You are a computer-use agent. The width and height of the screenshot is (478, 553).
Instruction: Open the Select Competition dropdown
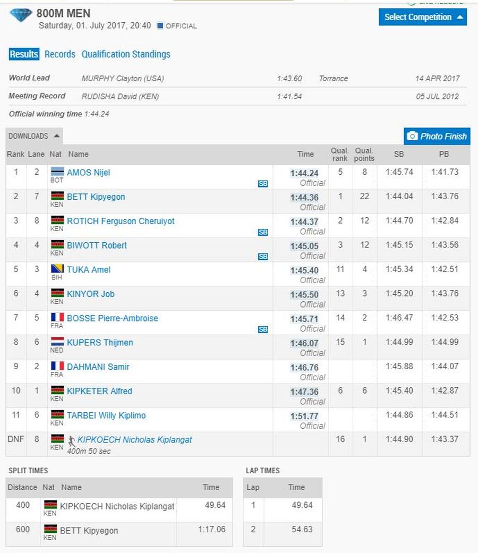[x=417, y=17]
